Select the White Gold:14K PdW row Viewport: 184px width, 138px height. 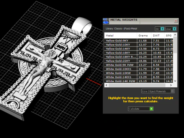click(139, 81)
